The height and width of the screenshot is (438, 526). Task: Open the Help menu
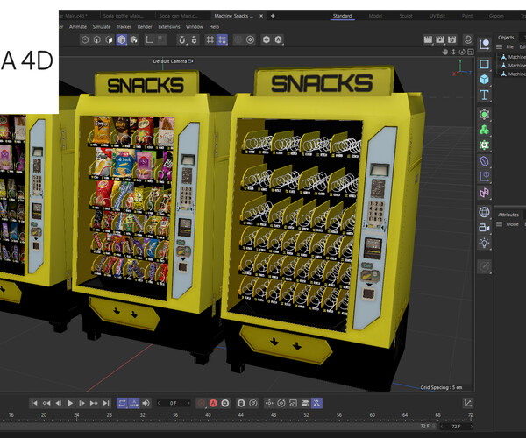click(x=214, y=27)
